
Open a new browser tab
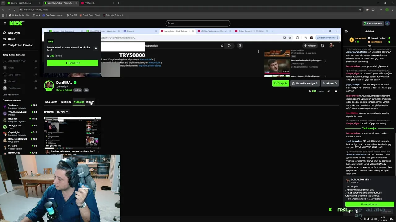[x=119, y=3]
